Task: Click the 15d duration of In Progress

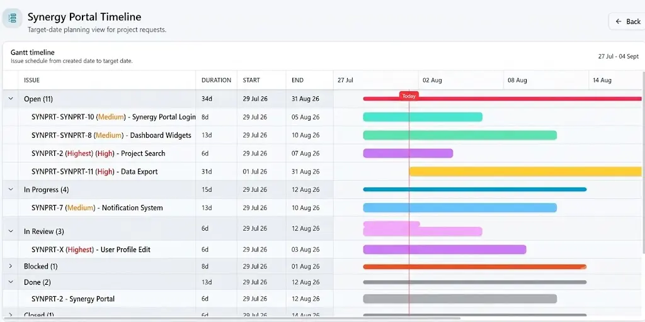Action: click(206, 189)
